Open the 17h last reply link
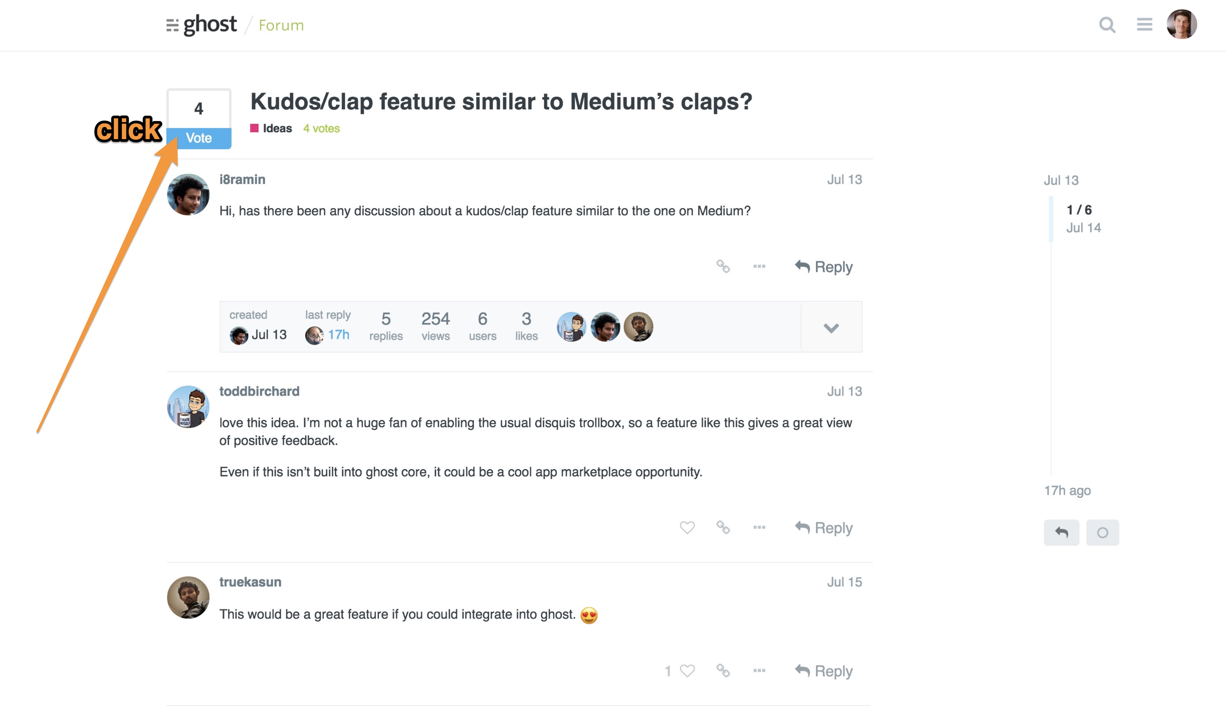 tap(339, 335)
